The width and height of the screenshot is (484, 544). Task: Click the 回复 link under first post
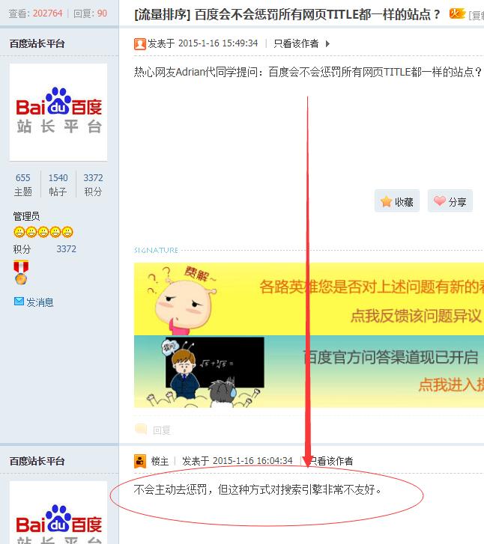(162, 430)
